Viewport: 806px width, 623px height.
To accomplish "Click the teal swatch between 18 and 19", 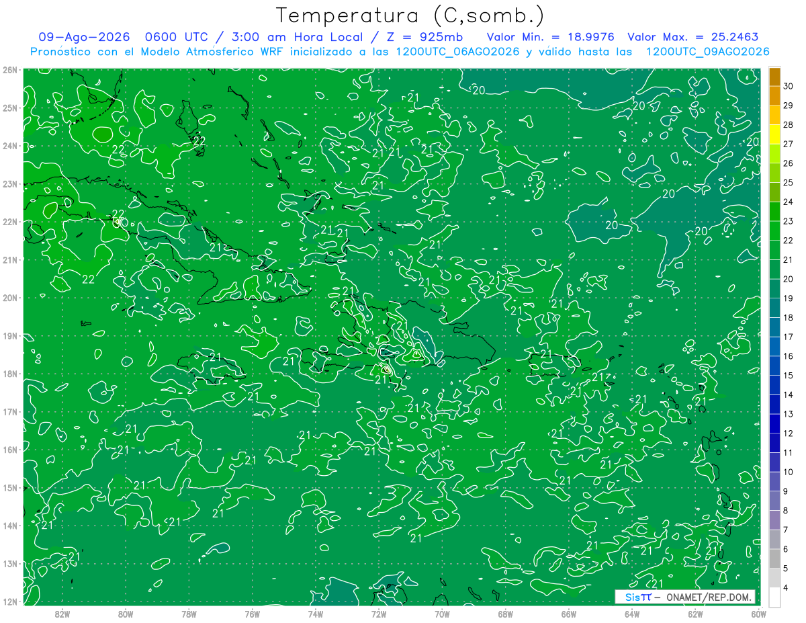I will coord(774,308).
